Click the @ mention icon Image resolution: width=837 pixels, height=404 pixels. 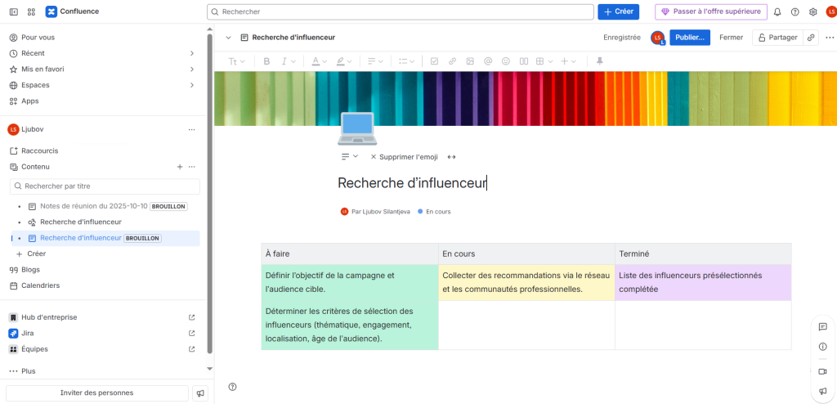pos(488,61)
